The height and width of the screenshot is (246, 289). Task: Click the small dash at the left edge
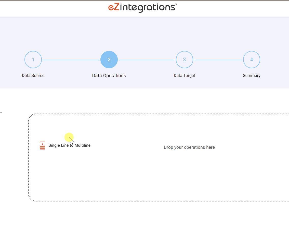[1, 112]
